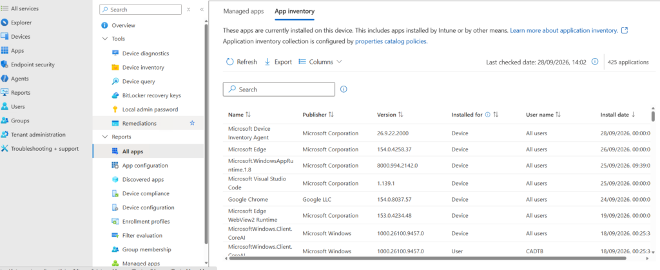
Task: Select Endpoint security shield icon
Action: (5, 64)
